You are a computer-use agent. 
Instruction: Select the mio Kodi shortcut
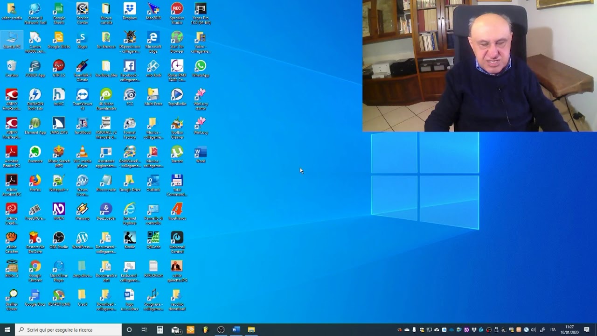click(153, 69)
